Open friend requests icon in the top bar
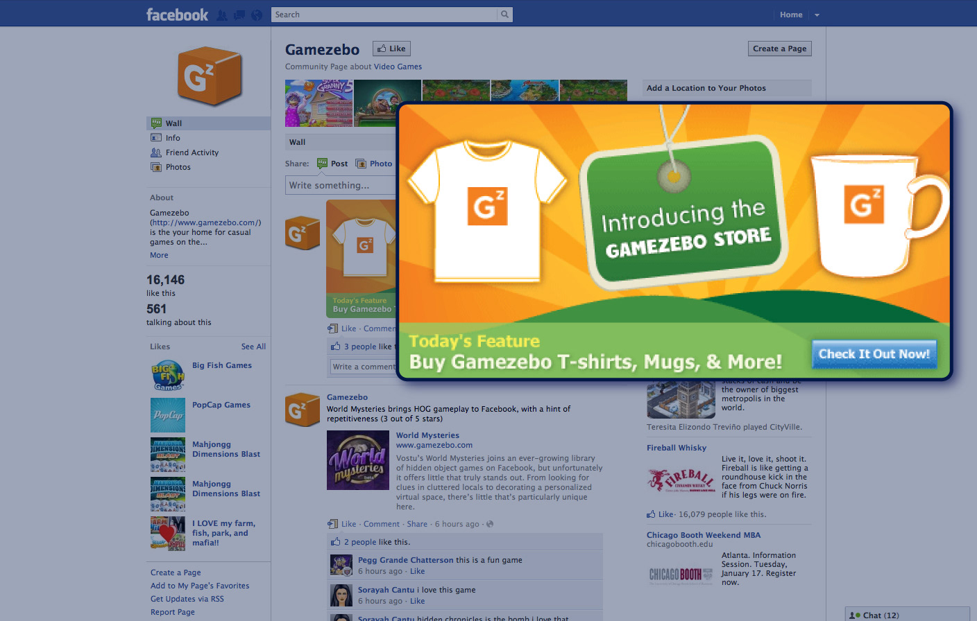Screen dimensions: 977x621 [222, 15]
